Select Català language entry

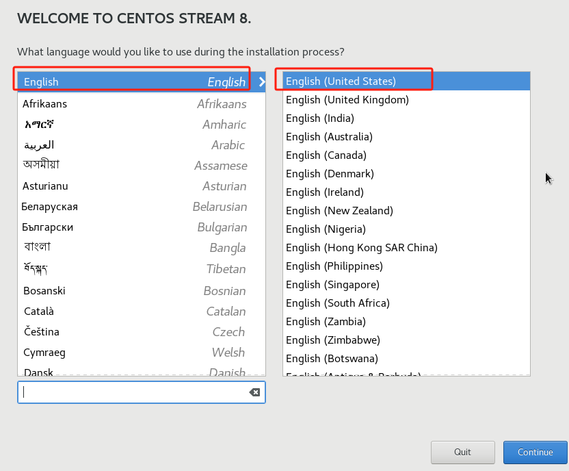[x=142, y=311]
